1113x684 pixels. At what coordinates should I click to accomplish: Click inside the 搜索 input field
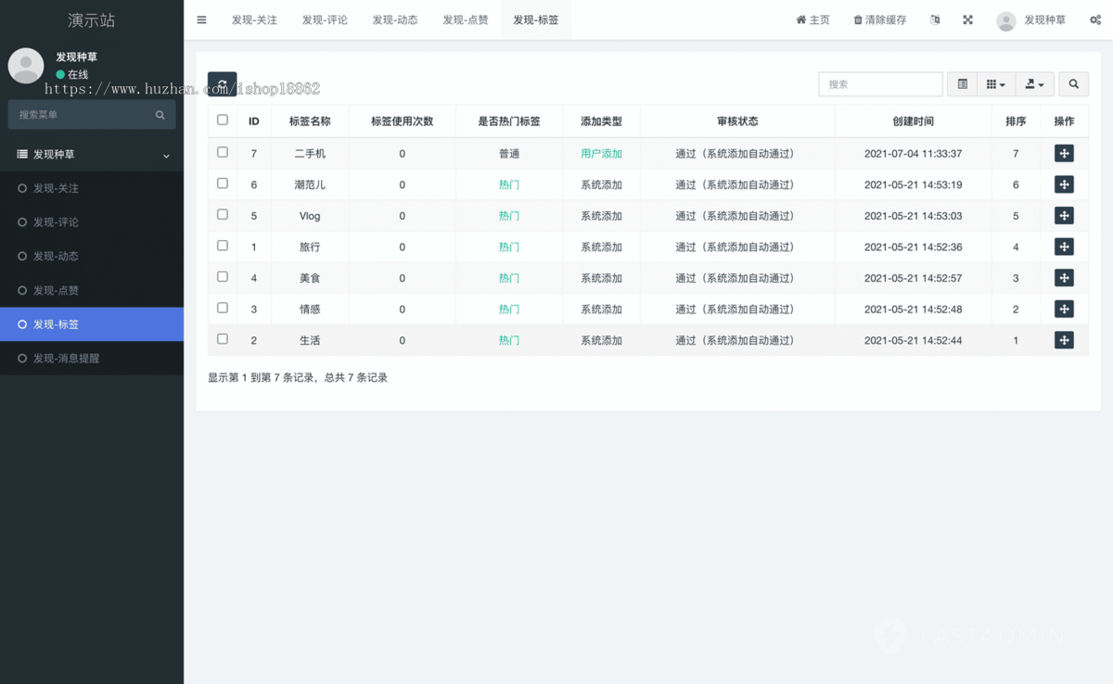click(879, 83)
